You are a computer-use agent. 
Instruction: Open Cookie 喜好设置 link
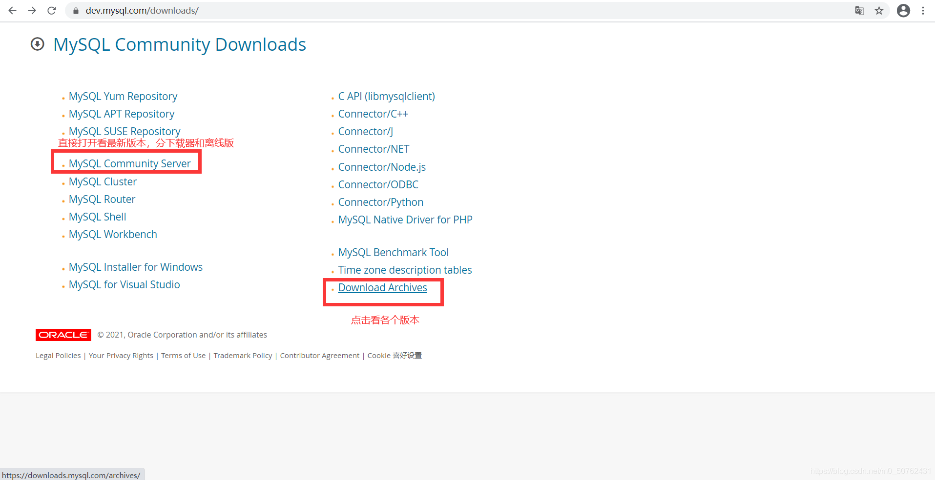(x=395, y=356)
